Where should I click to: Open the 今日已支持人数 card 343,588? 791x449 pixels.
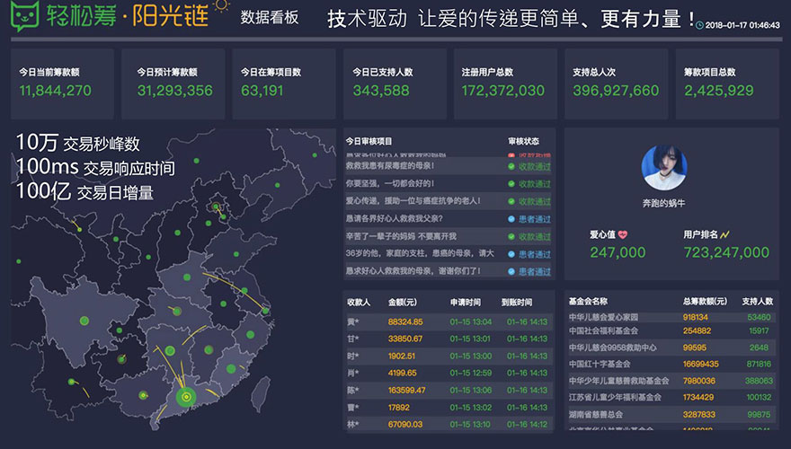coord(395,84)
